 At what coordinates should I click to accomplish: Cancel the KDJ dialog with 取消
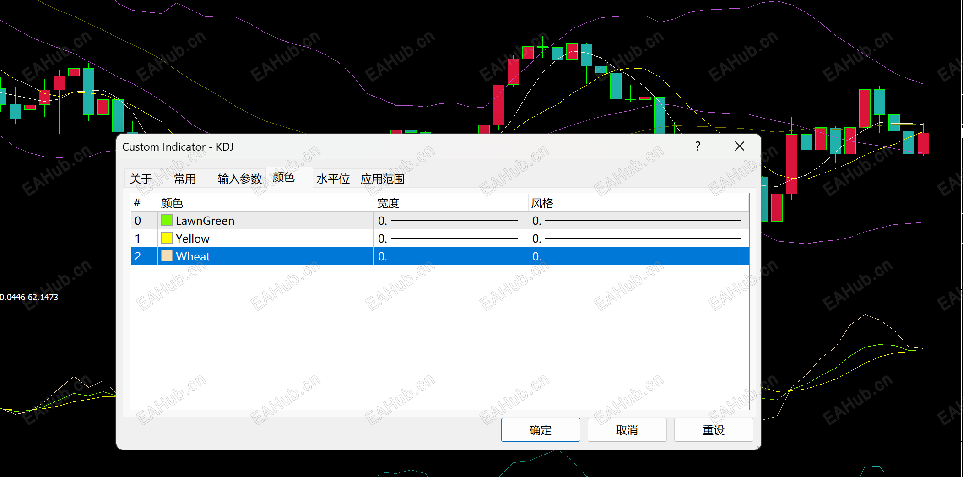pos(627,430)
